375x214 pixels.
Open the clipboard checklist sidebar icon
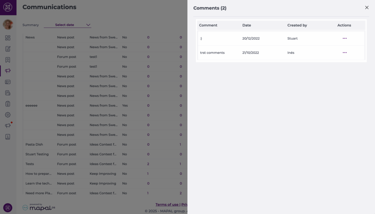click(8, 104)
